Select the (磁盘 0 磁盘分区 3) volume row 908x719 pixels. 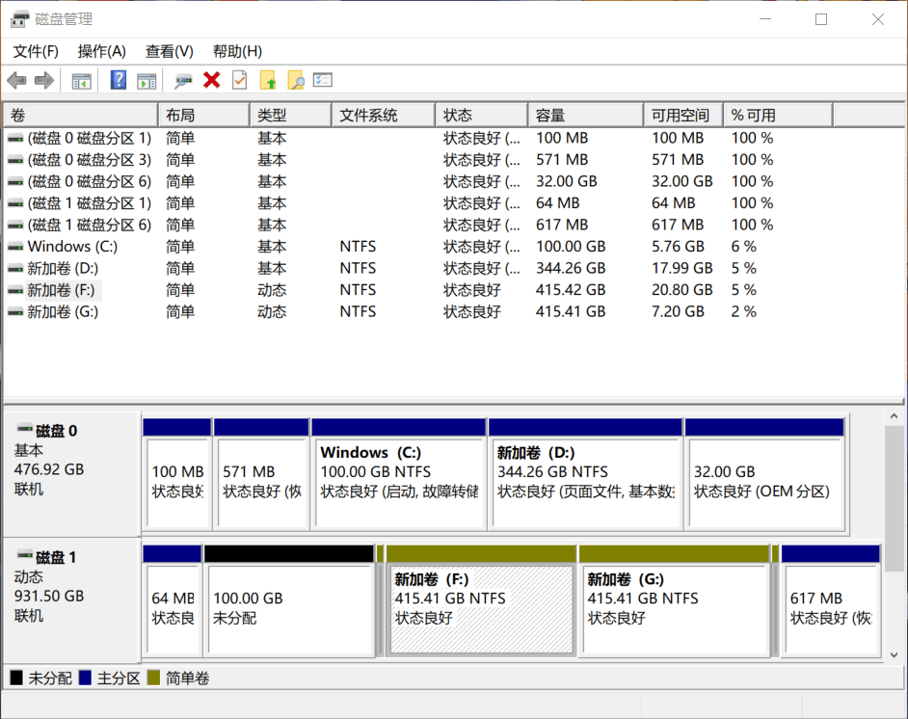click(454, 160)
